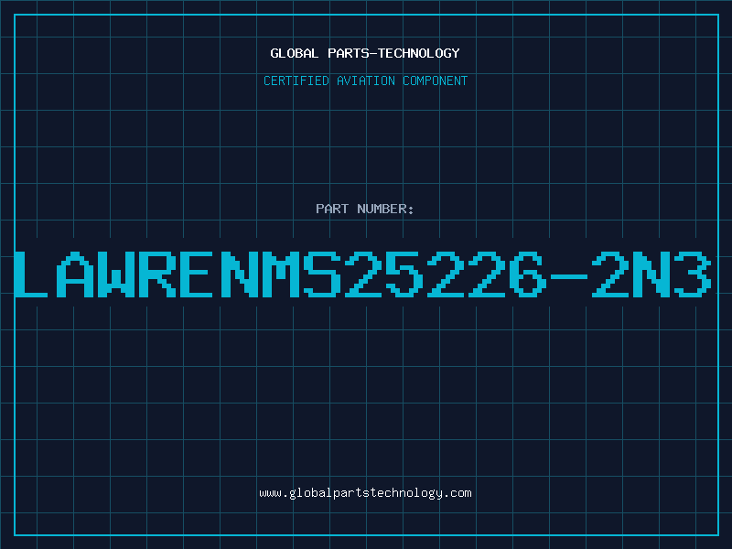
Task: Click the word AVIATION in the subtitle
Action: [x=365, y=81]
